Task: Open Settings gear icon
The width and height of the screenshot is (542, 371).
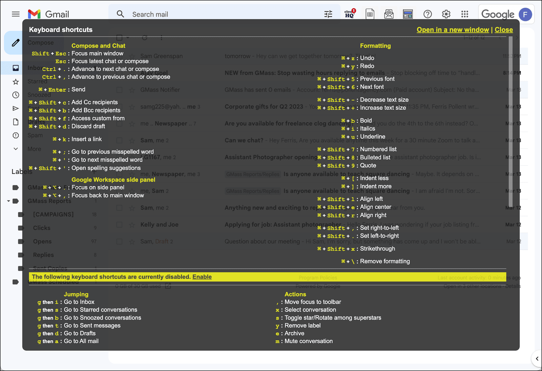Action: pyautogui.click(x=446, y=14)
